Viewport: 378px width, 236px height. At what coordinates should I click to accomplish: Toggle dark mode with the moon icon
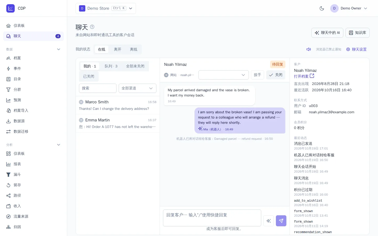[322, 8]
